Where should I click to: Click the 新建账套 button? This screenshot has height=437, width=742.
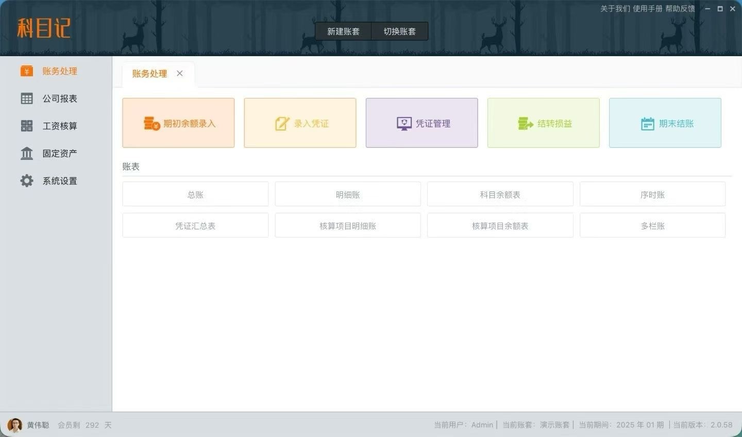point(343,31)
